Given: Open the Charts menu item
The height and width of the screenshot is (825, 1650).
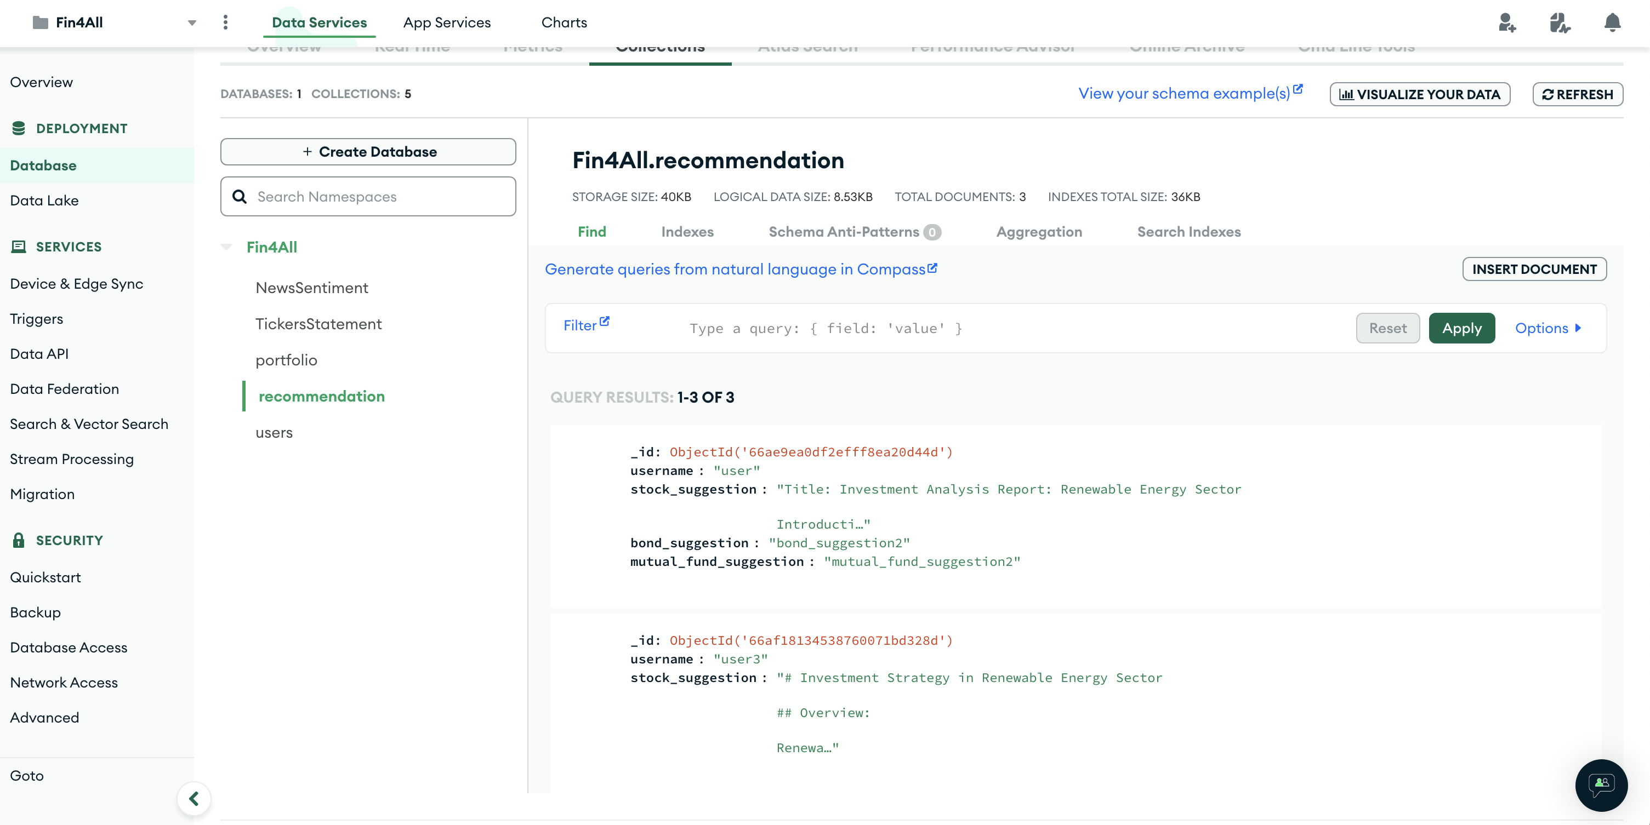Looking at the screenshot, I should [564, 22].
